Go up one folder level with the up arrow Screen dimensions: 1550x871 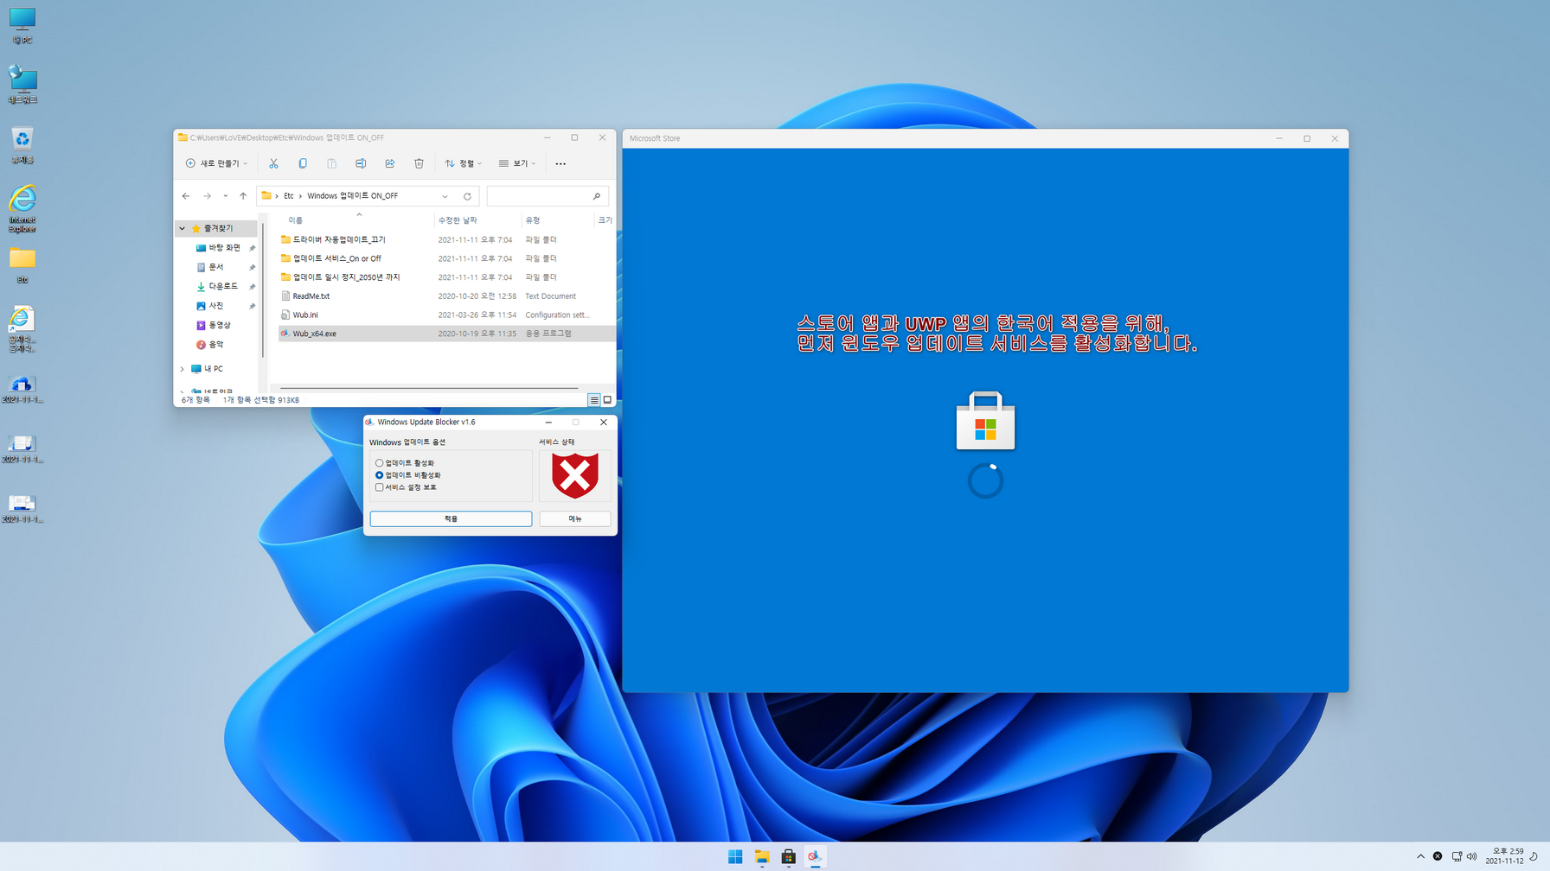243,196
